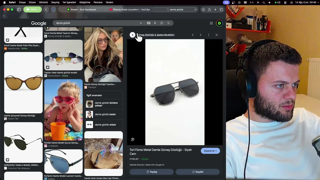The width and height of the screenshot is (320, 180).
Task: Open the Geçmiş menu
Action: (55, 2)
